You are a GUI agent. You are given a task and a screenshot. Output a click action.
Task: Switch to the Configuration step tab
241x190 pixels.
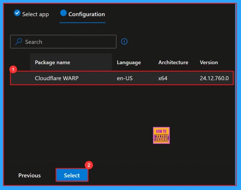tap(83, 14)
